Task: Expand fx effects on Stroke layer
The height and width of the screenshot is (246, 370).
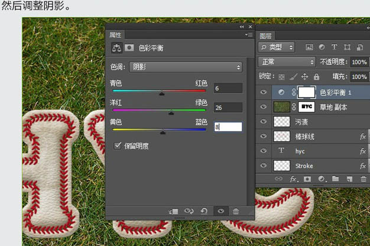Action: coord(363,166)
